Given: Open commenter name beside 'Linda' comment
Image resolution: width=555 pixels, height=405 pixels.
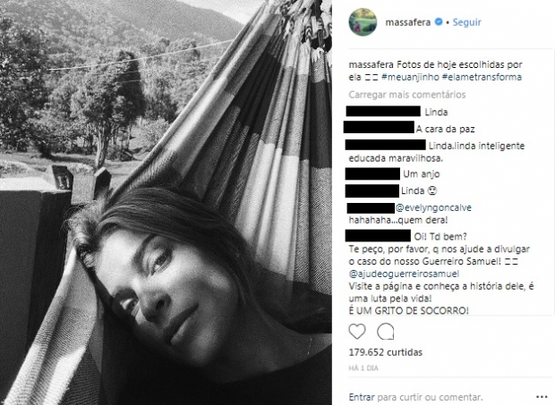Looking at the screenshot, I should click(383, 112).
